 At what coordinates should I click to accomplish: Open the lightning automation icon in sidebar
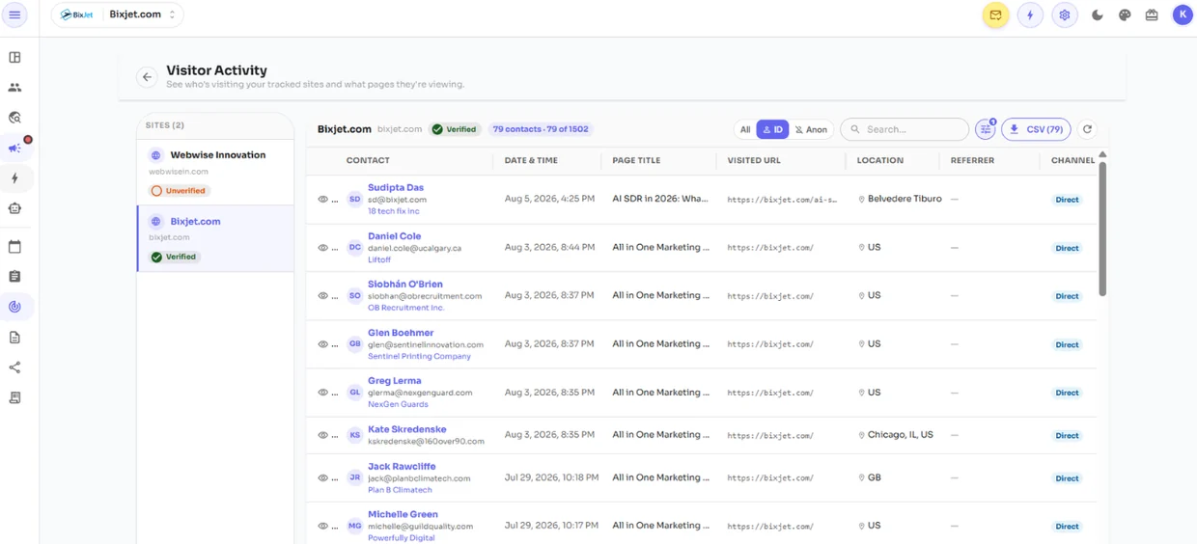tap(14, 178)
